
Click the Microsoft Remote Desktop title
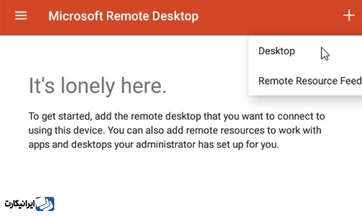coord(123,16)
